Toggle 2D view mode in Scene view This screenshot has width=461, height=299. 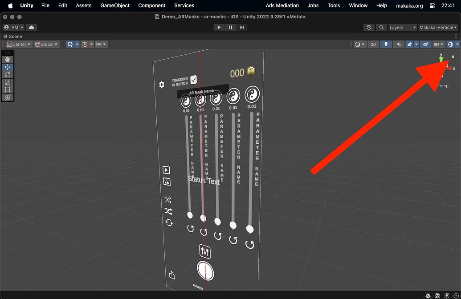(x=373, y=44)
